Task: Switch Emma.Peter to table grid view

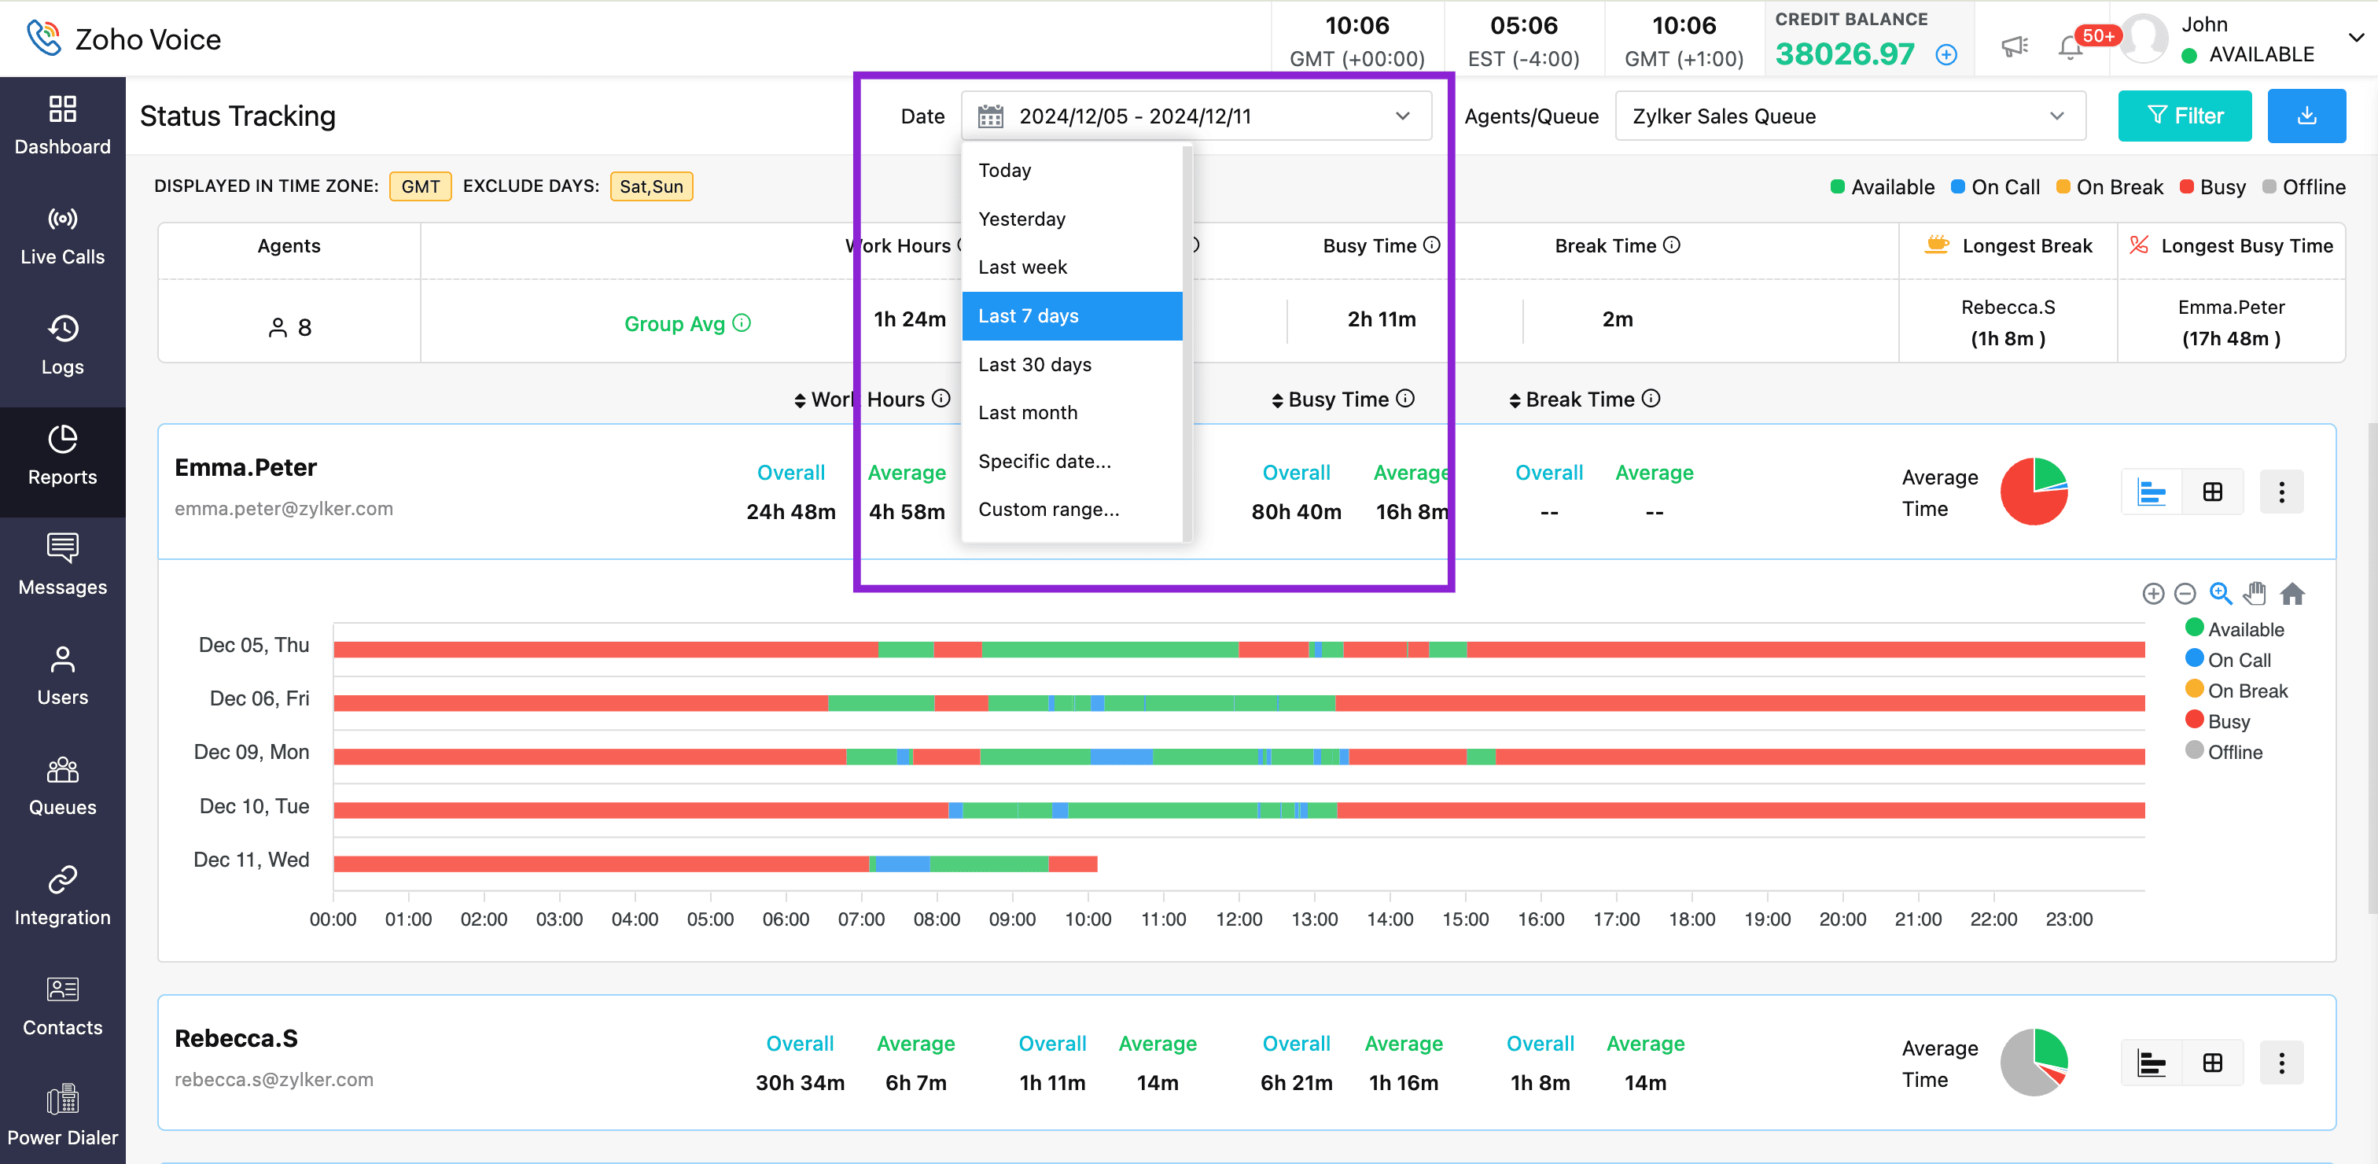Action: 2212,492
